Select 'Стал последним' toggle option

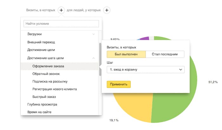(x=165, y=54)
